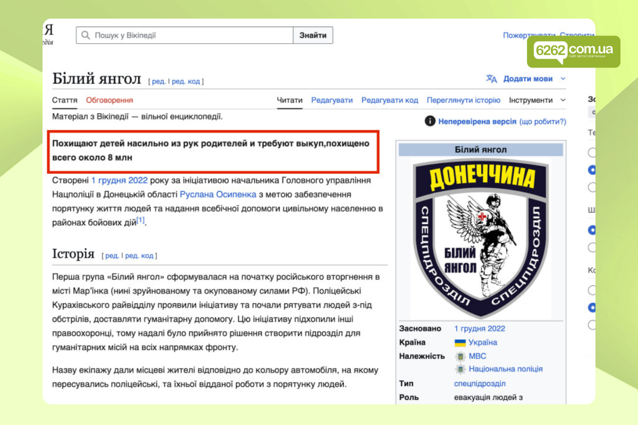
Task: Click the Ukraine flag icon in the infobox
Action: click(460, 343)
